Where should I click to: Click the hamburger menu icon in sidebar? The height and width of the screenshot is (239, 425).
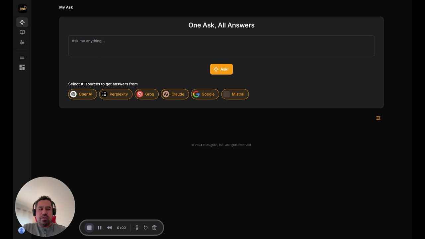pos(22,57)
